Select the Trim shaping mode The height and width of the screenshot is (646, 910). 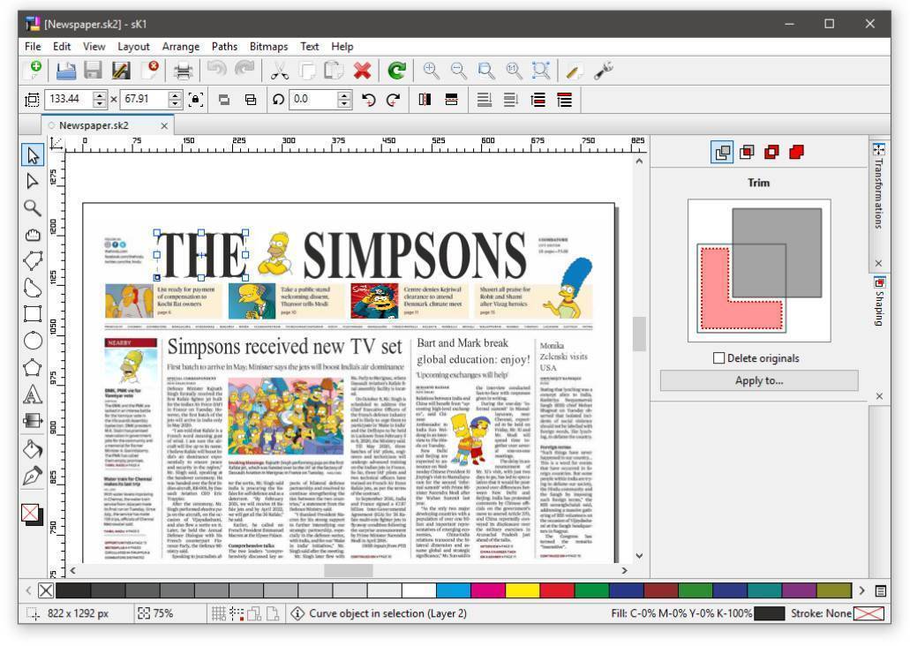(x=723, y=153)
